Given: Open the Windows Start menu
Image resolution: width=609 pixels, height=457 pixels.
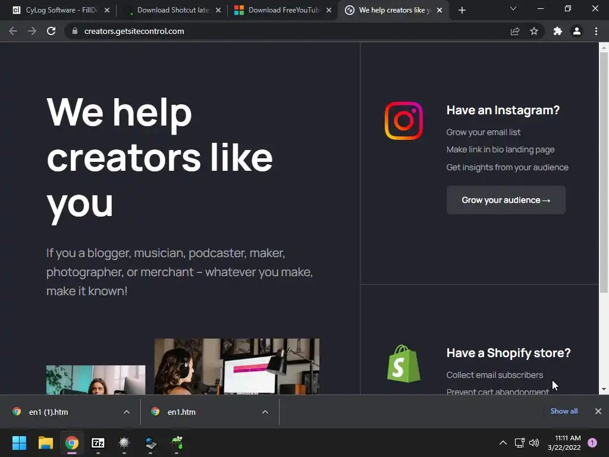Looking at the screenshot, I should click(19, 443).
